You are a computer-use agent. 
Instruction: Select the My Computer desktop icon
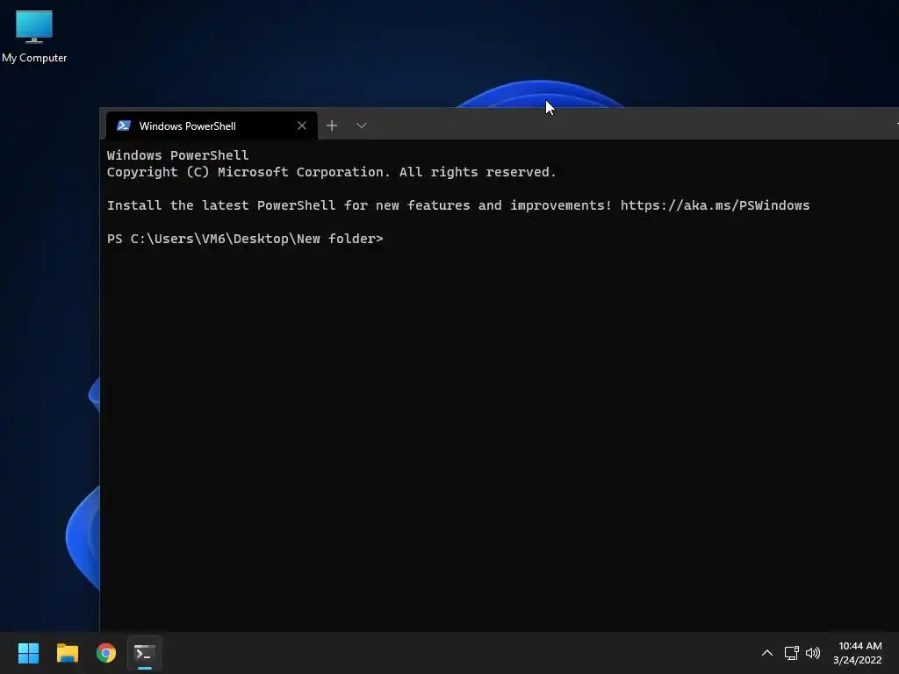coord(34,36)
